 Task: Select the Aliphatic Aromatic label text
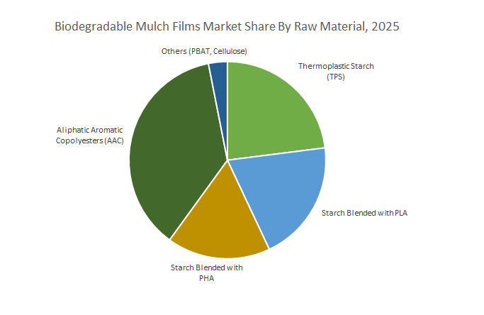tap(89, 130)
